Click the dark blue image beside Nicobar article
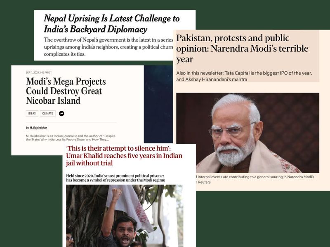This screenshot has width=330, height=247. point(158,104)
